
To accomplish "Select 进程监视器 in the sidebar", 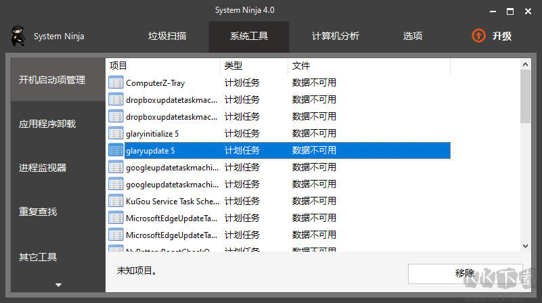I will [x=43, y=168].
